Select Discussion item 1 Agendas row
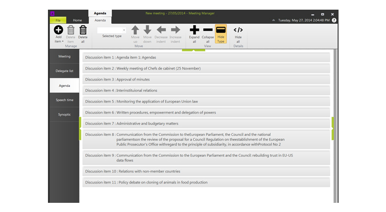The height and width of the screenshot is (212, 386). [206, 57]
